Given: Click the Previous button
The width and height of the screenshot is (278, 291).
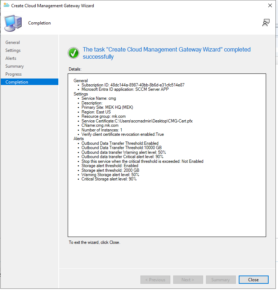Looking at the screenshot, I should (x=155, y=280).
